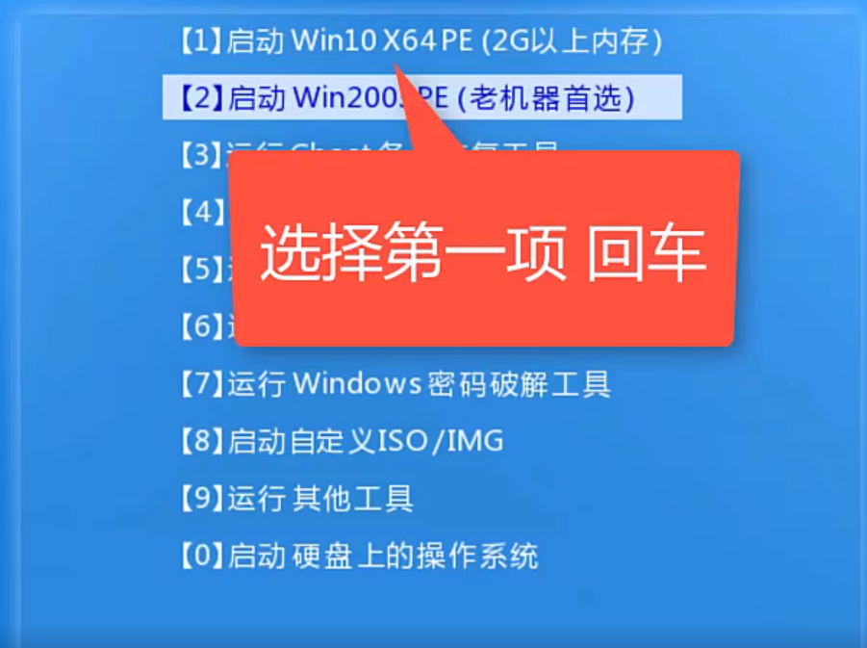Click the (2G以上内存) note on entry one

click(572, 41)
